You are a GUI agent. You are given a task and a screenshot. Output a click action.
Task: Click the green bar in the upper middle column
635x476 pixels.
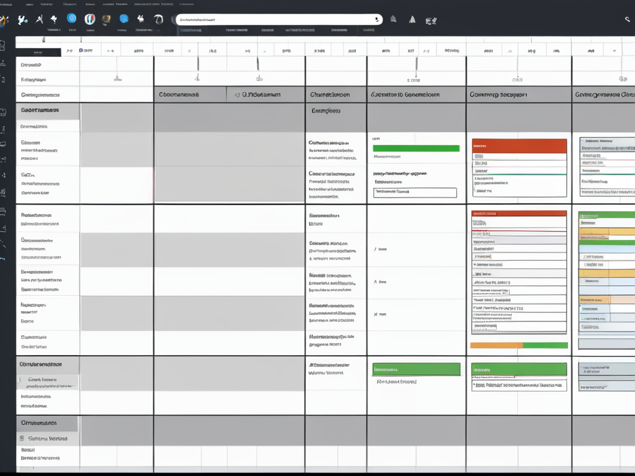coord(415,148)
